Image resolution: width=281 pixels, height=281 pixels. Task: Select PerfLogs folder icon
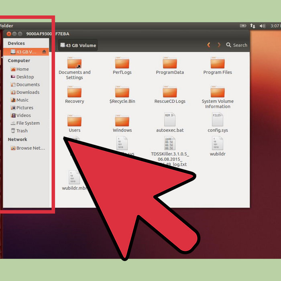pos(122,63)
